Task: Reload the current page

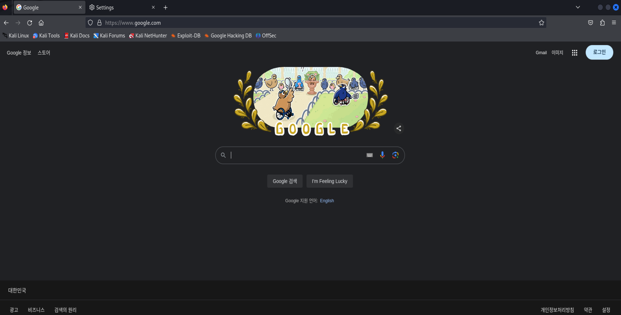Action: (x=30, y=23)
